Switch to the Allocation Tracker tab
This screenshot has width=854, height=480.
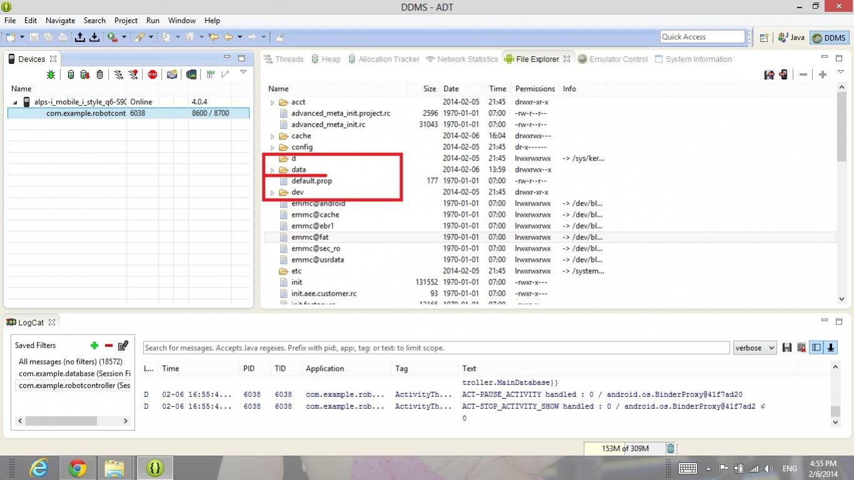pyautogui.click(x=383, y=59)
